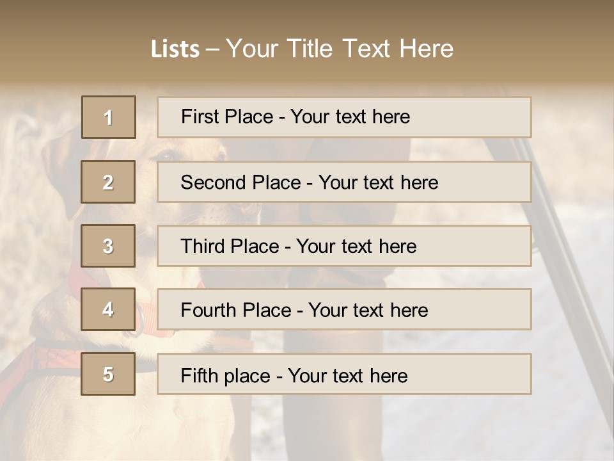
Task: Click the slide title text
Action: coord(303,49)
